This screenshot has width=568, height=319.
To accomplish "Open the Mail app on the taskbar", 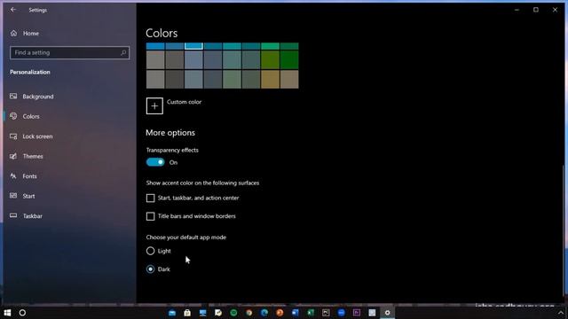I will point(172,313).
